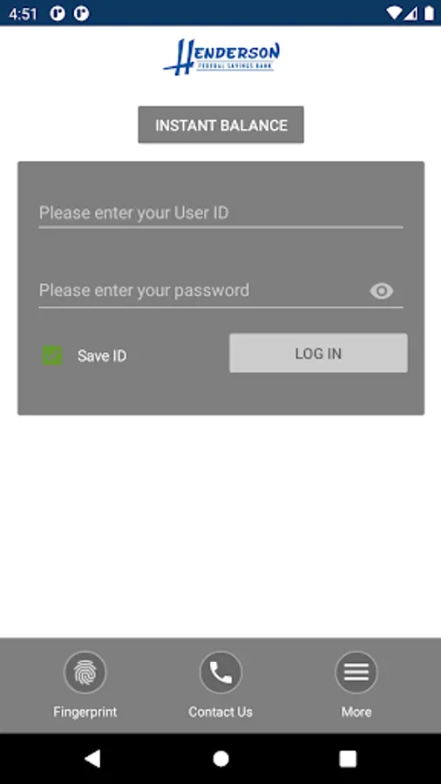Image resolution: width=441 pixels, height=784 pixels.
Task: Select the More label in bottom bar
Action: [x=356, y=712]
